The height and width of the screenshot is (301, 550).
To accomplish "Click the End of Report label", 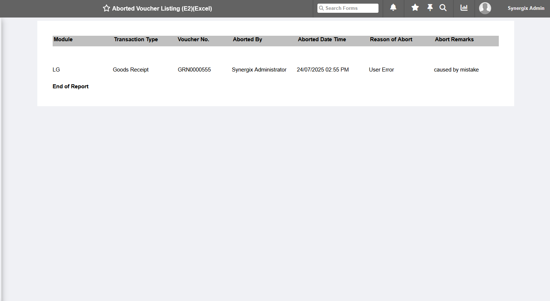I will [x=71, y=86].
